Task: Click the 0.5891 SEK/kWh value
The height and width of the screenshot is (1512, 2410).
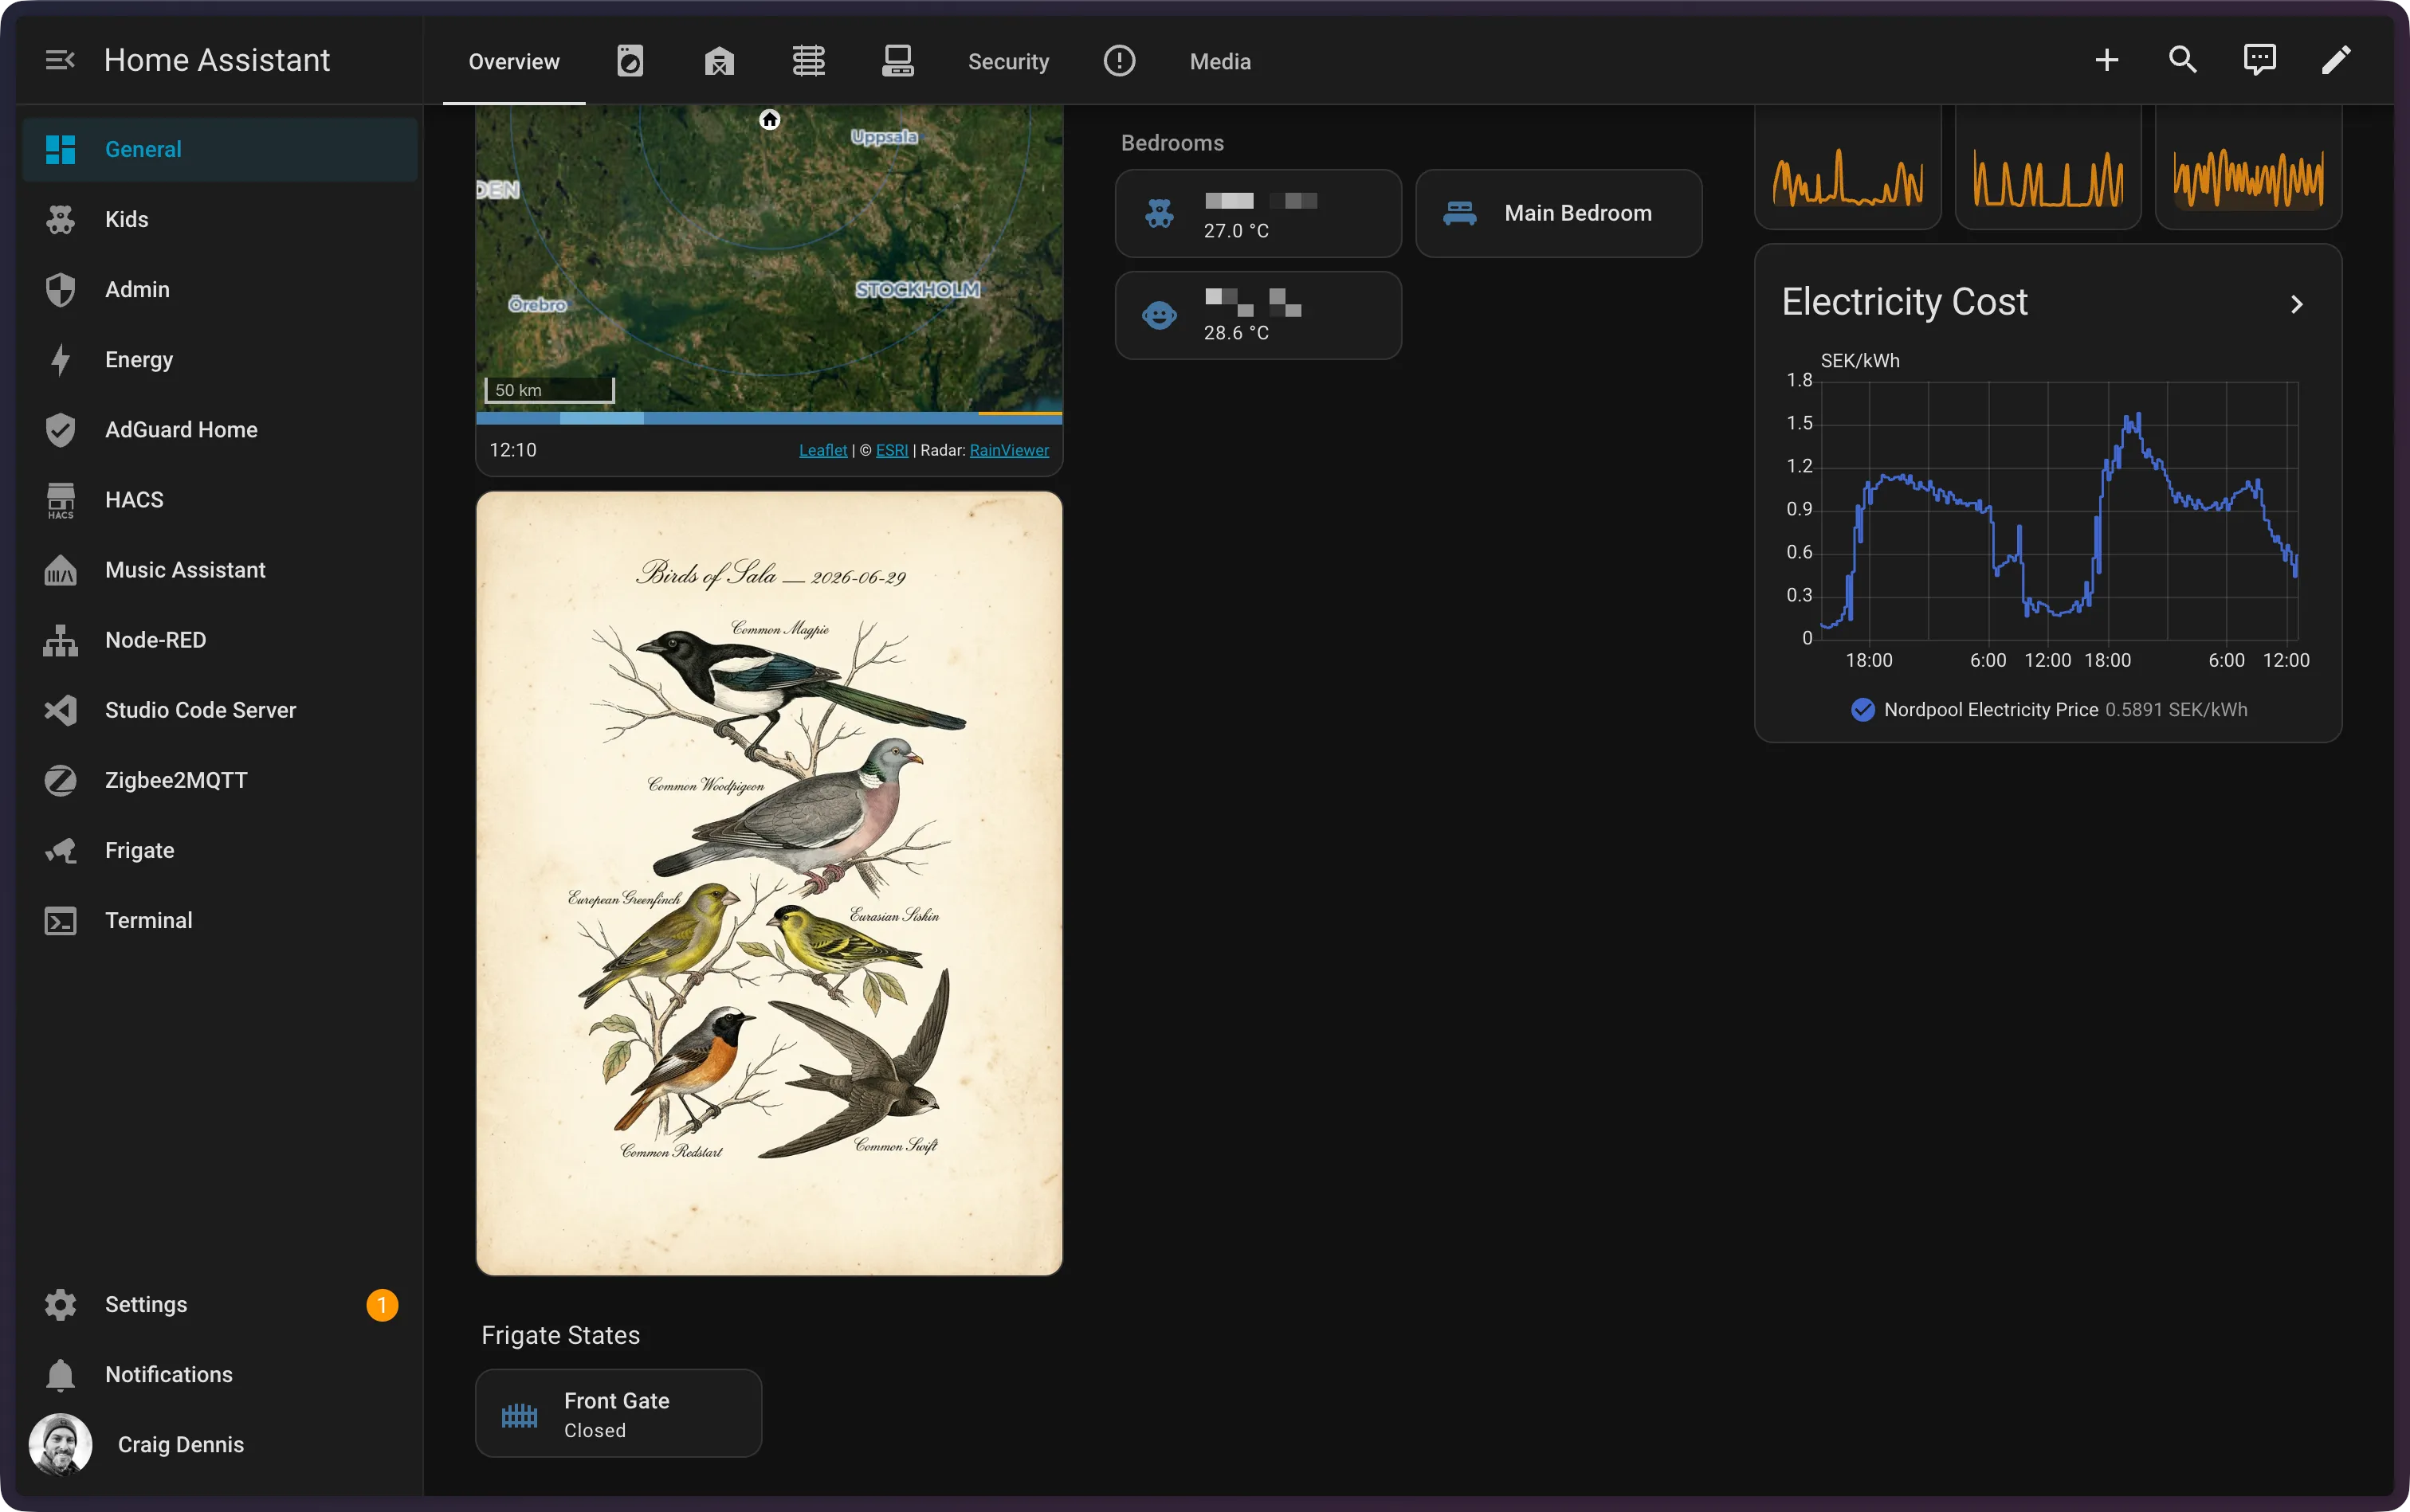Action: click(2176, 709)
